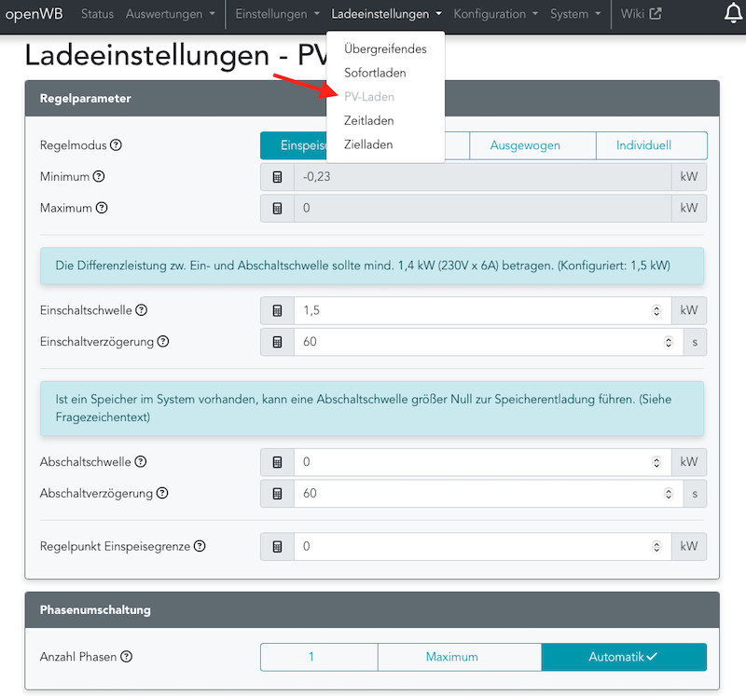
Task: Show help for Abschaltverzögerung
Action: pos(162,493)
